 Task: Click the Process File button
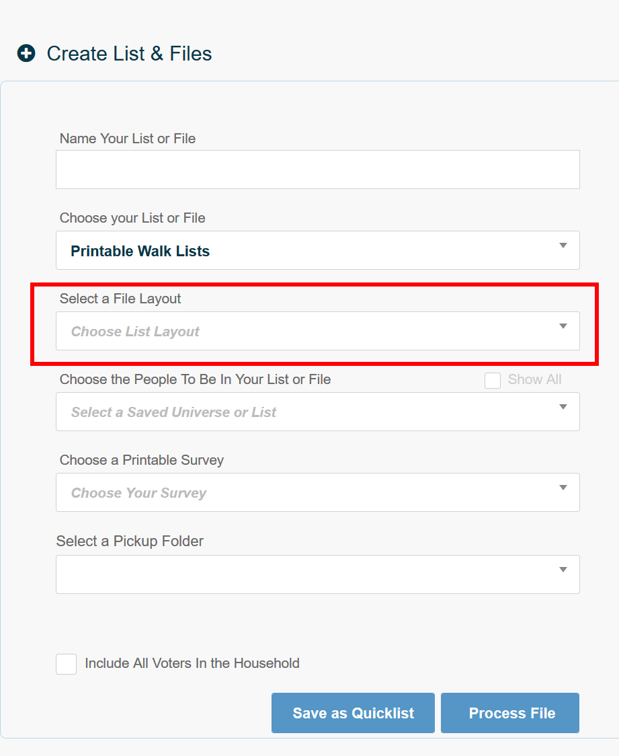click(509, 713)
